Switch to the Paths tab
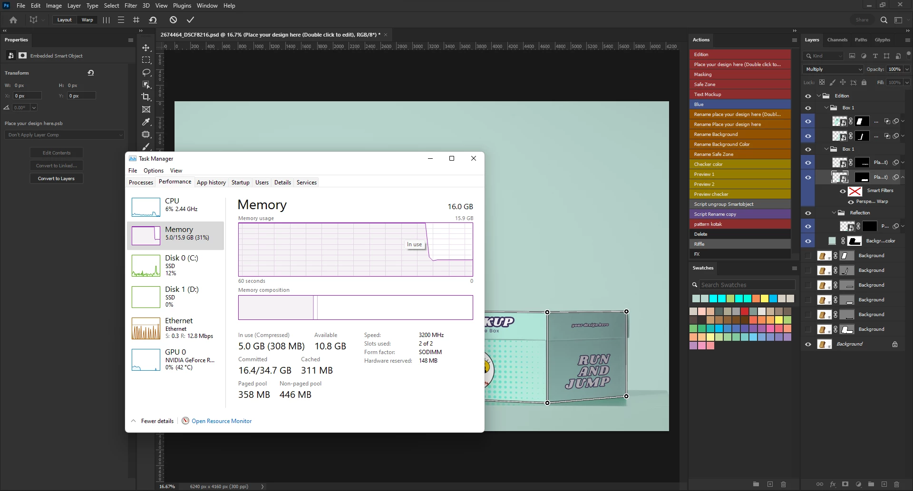This screenshot has width=913, height=491. [861, 40]
